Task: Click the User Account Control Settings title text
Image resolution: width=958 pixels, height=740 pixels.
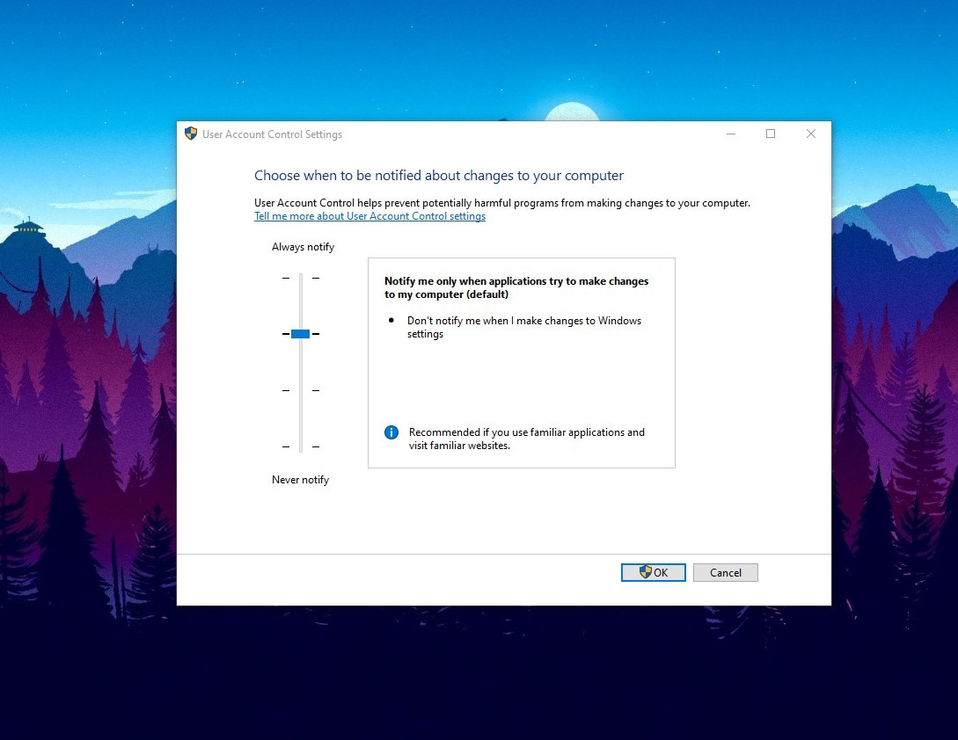Action: coord(271,134)
